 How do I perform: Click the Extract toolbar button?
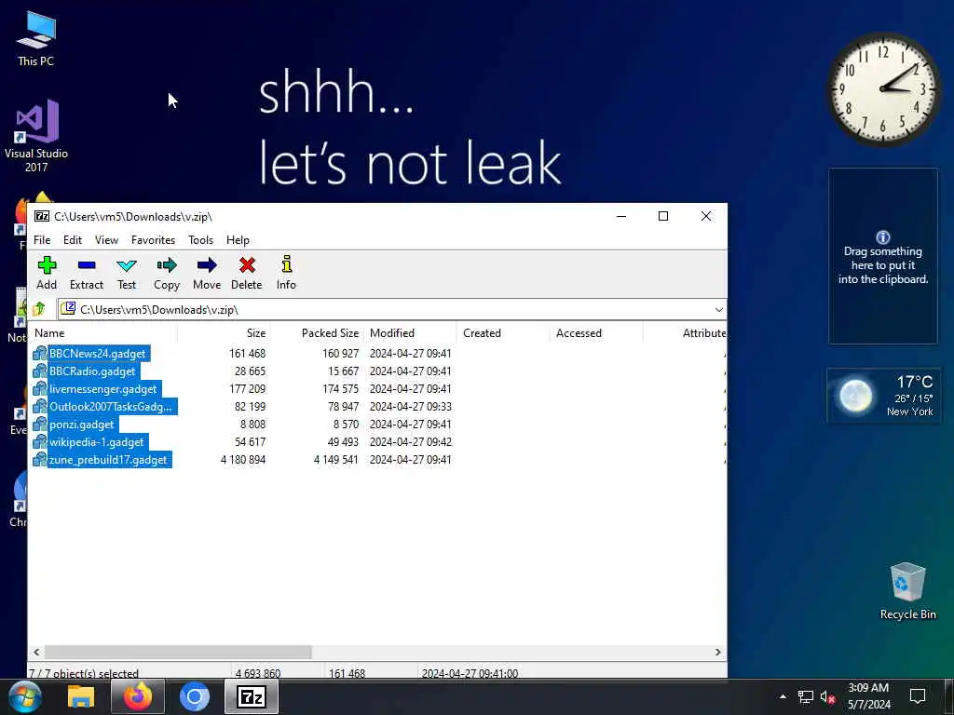(87, 273)
